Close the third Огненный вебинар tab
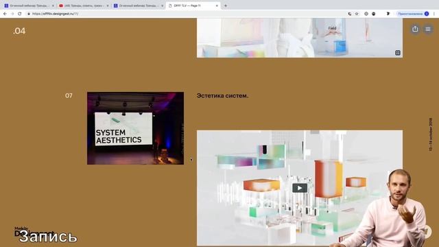439x247 pixels. point(162,5)
